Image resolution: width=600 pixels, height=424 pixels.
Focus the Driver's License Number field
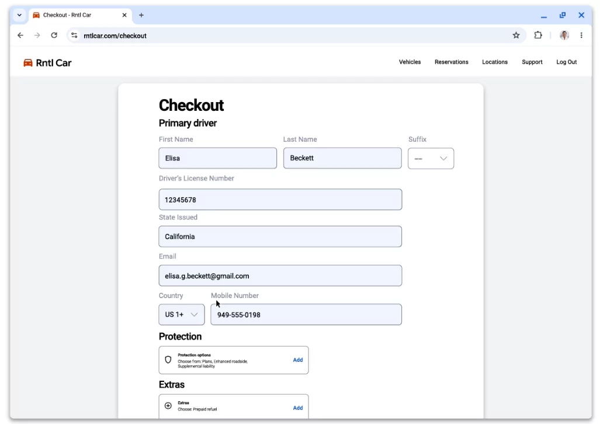[x=280, y=199]
